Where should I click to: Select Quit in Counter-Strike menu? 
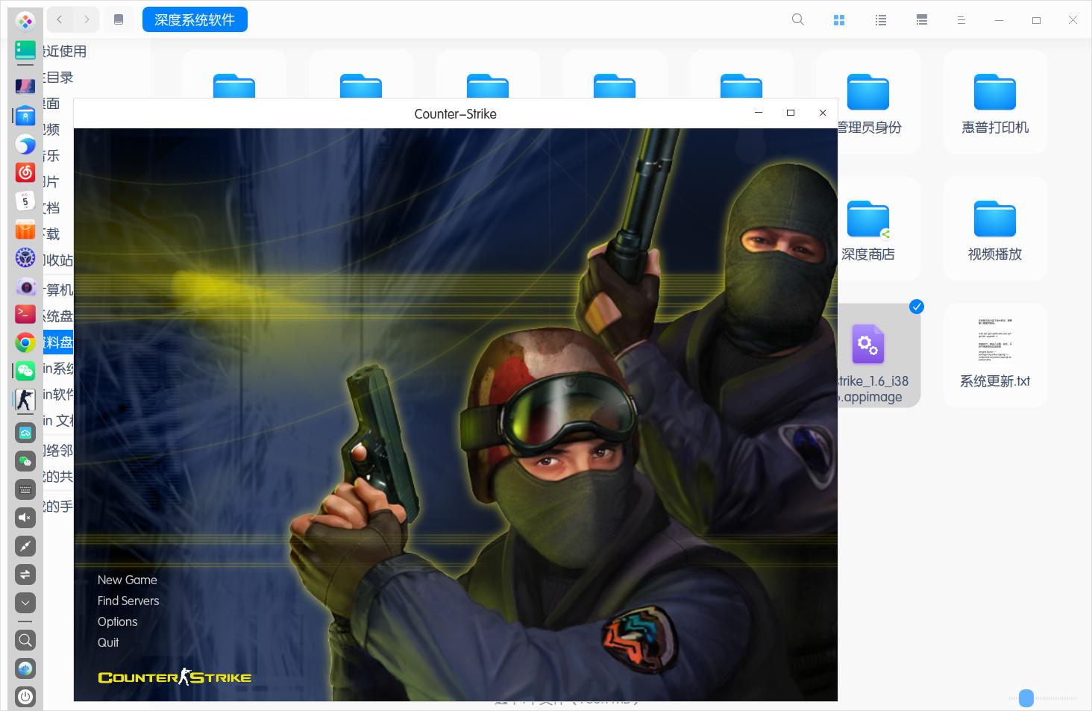(108, 642)
